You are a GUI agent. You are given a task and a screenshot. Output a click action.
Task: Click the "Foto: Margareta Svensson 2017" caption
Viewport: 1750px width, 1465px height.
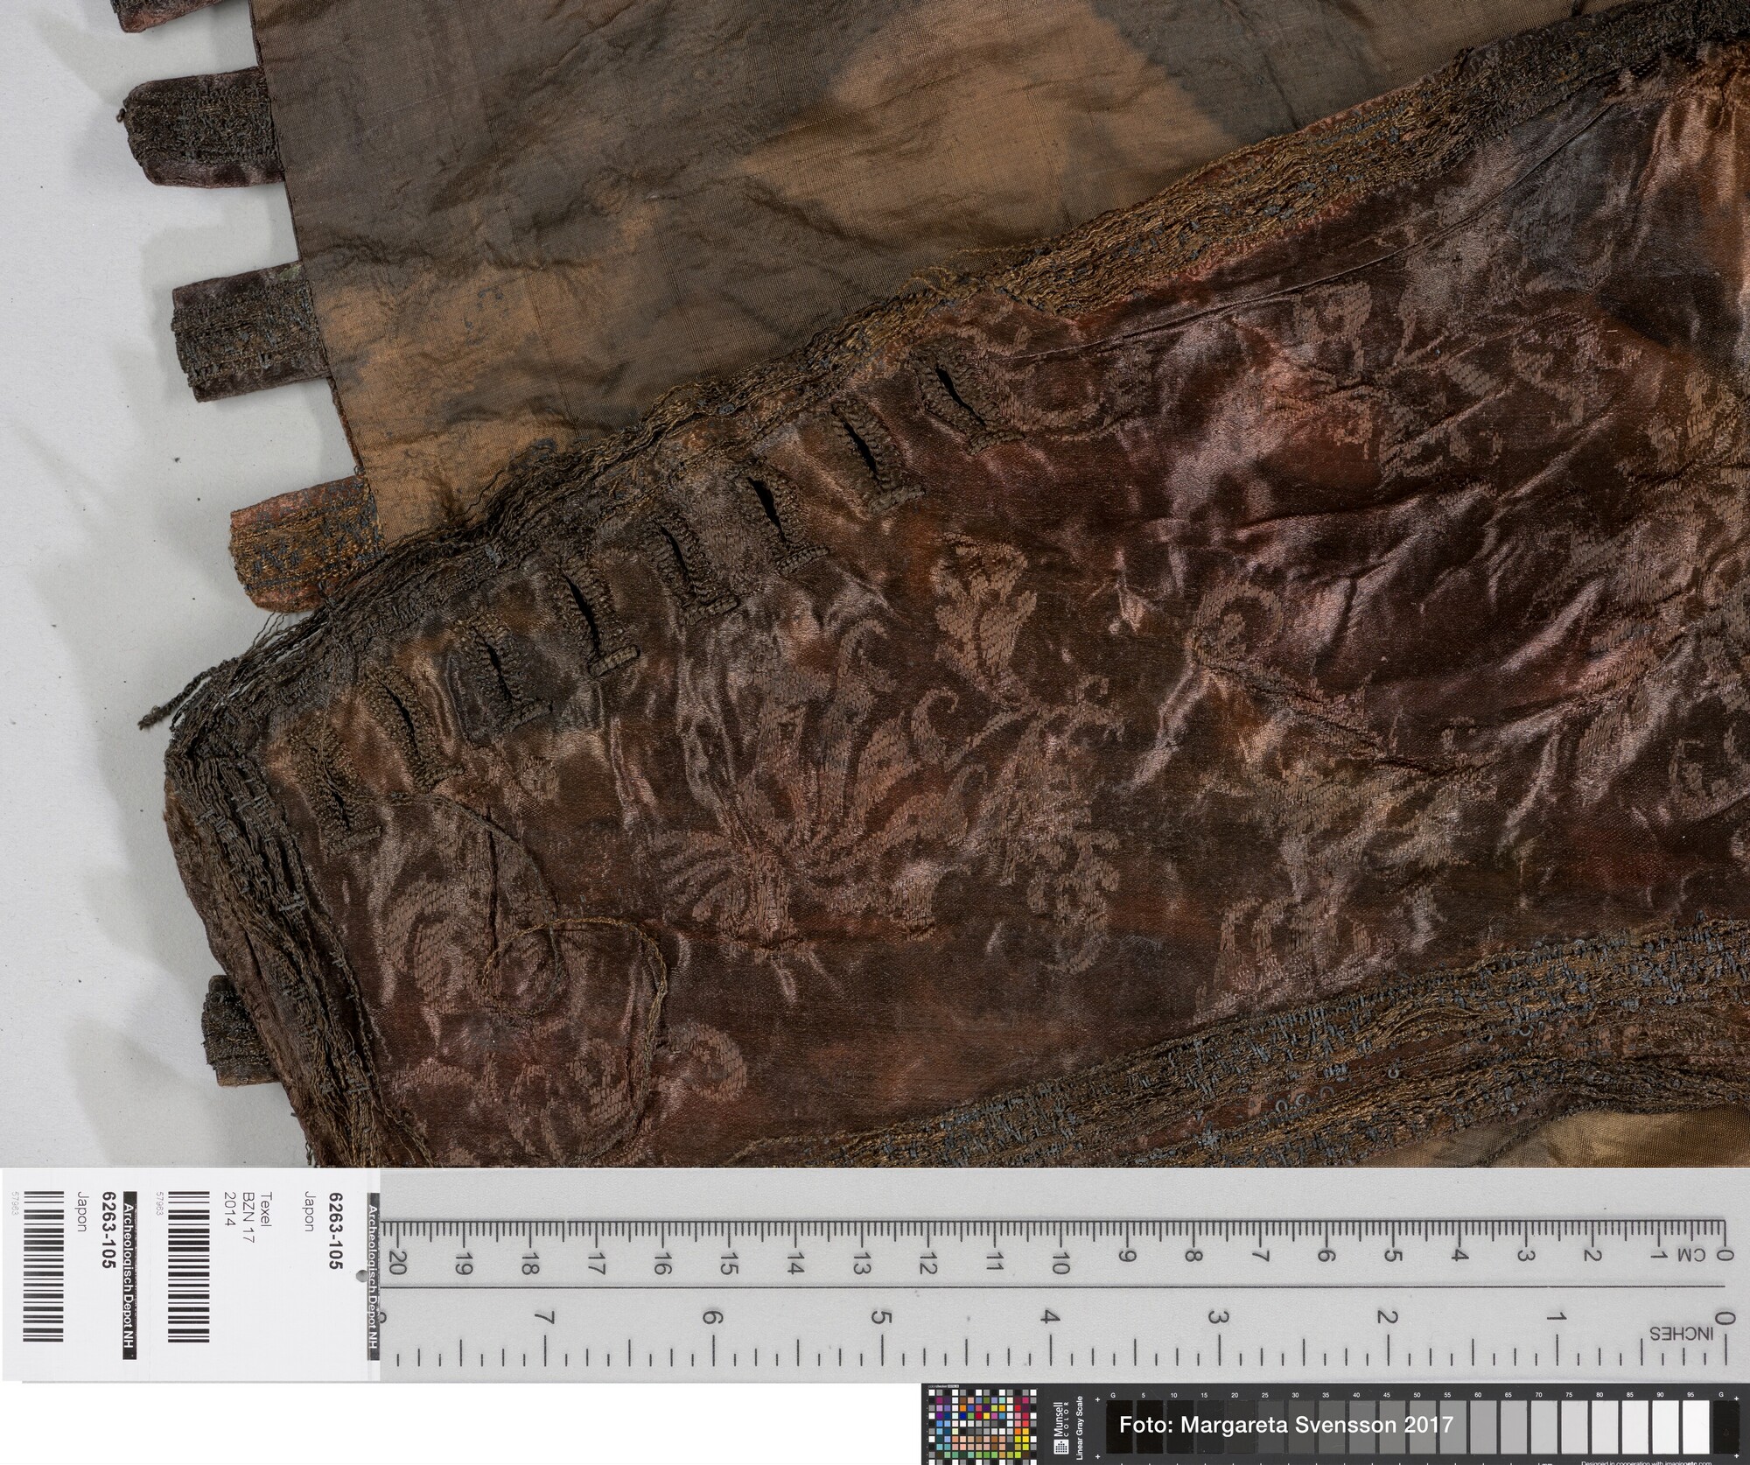(1286, 1424)
